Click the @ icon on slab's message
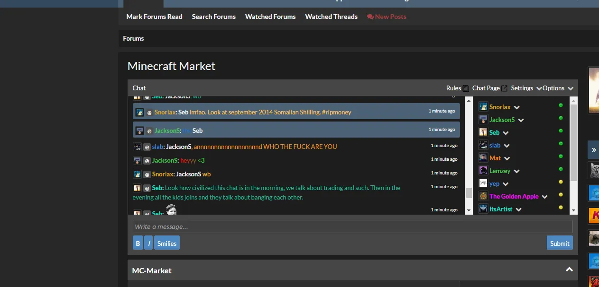Viewport: 599px width, 287px height. click(147, 147)
